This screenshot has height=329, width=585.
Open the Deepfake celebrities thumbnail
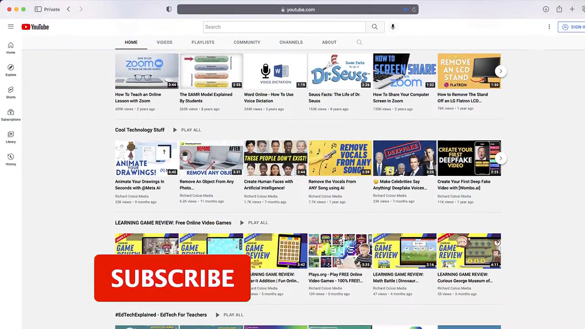(x=405, y=158)
